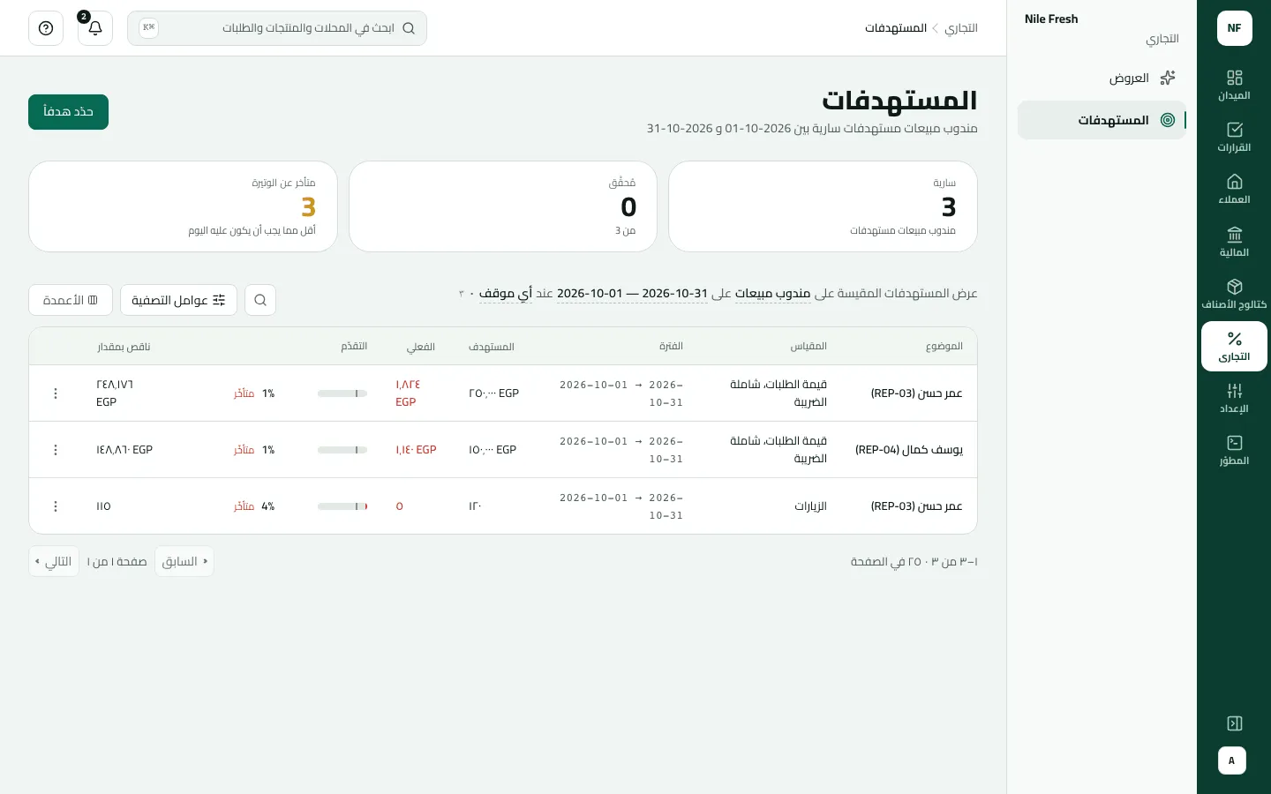Open row actions for عمر حسن ٢٥٠٬٠٠٠ EGP row
The image size is (1271, 794).
pos(56,393)
